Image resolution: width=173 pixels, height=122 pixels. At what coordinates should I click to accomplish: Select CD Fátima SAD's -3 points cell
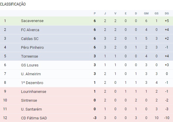click(x=95, y=118)
